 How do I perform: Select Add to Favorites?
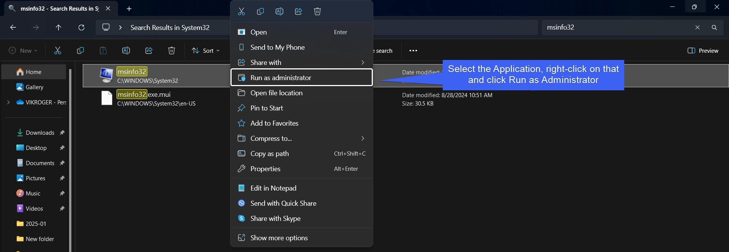pos(301,123)
